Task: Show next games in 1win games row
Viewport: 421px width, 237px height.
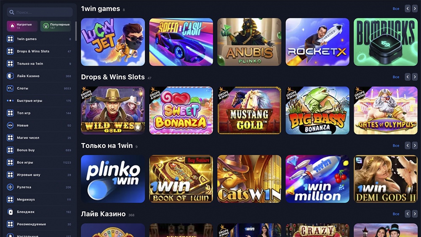Action: [415, 8]
